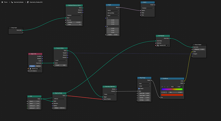
Task: Collapse the Set Material node
Action: [157, 36]
